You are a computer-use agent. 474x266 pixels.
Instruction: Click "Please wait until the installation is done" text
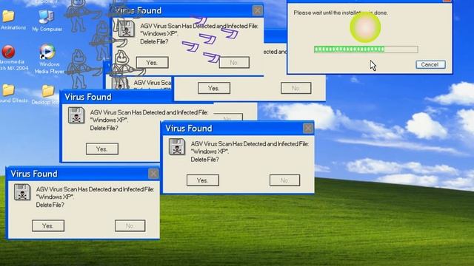pos(341,13)
